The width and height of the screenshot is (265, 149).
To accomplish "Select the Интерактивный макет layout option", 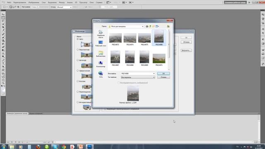I will (78, 102).
